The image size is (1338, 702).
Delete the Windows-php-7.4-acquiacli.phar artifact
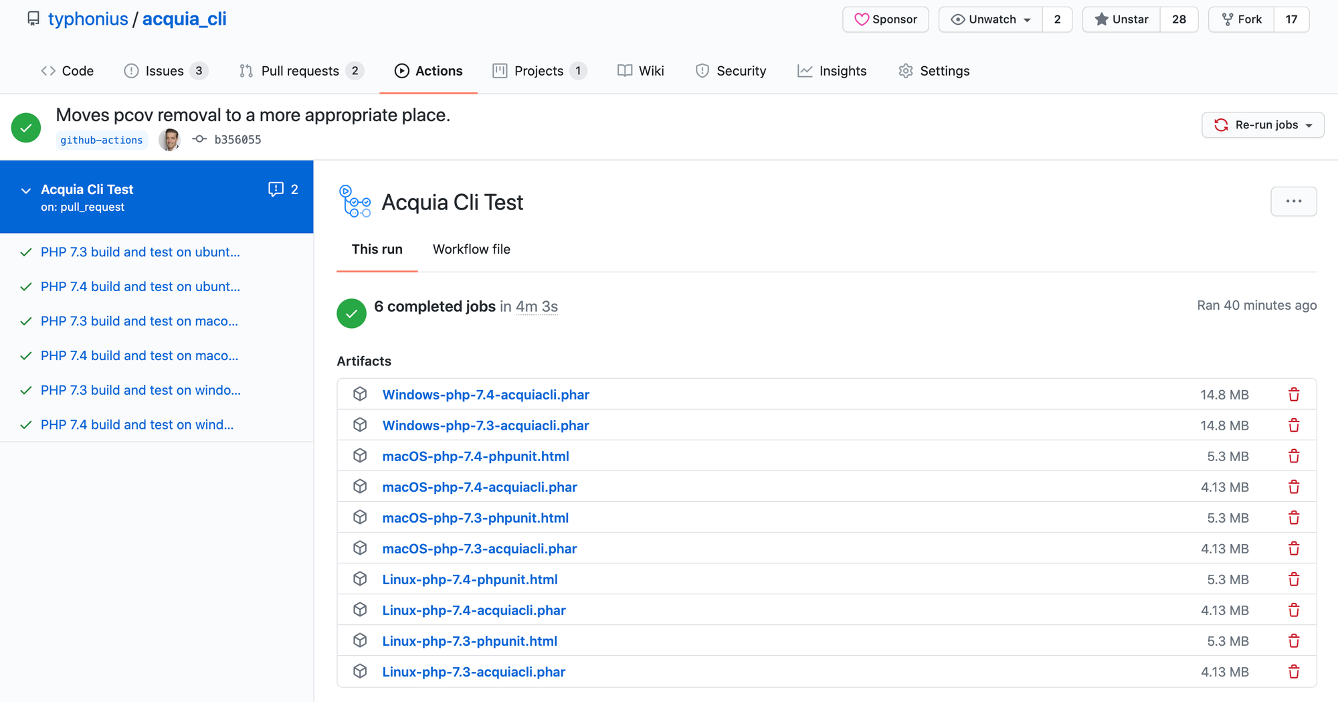click(x=1294, y=394)
